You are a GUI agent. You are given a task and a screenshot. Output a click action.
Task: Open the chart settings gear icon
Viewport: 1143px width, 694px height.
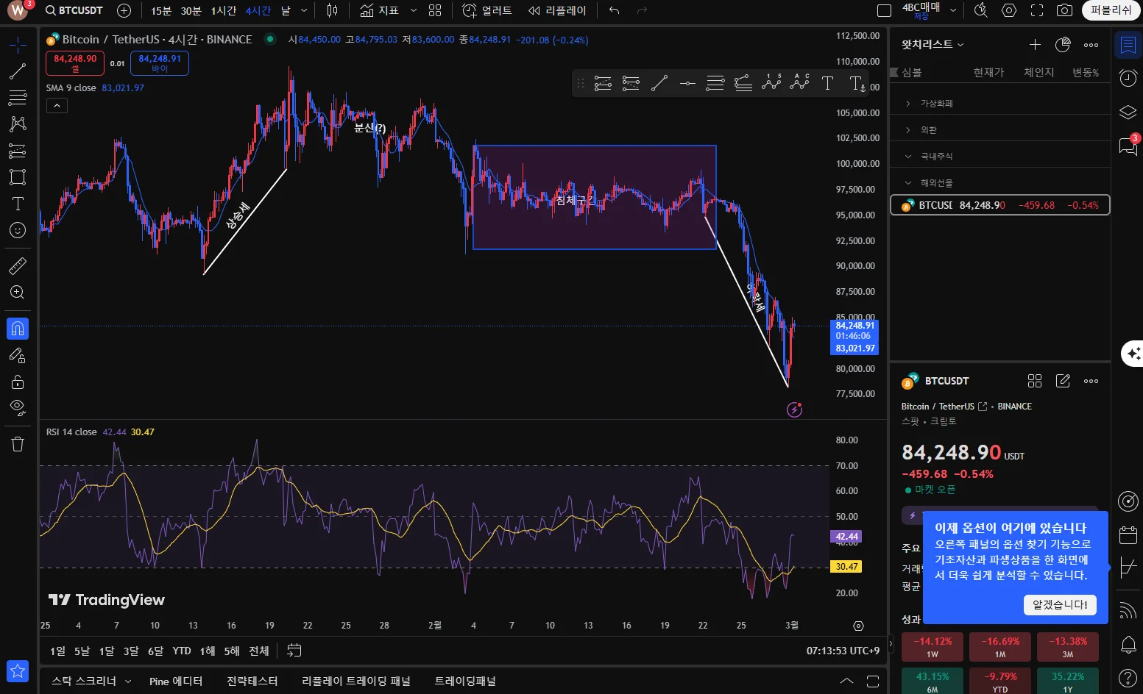1009,10
